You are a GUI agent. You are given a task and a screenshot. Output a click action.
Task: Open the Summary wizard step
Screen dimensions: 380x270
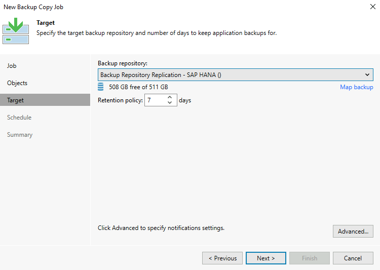[x=20, y=135]
